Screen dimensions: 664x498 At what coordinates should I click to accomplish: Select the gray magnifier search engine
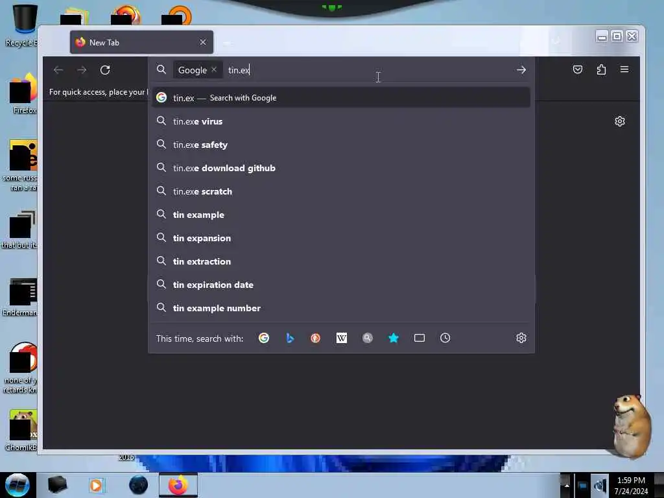368,338
